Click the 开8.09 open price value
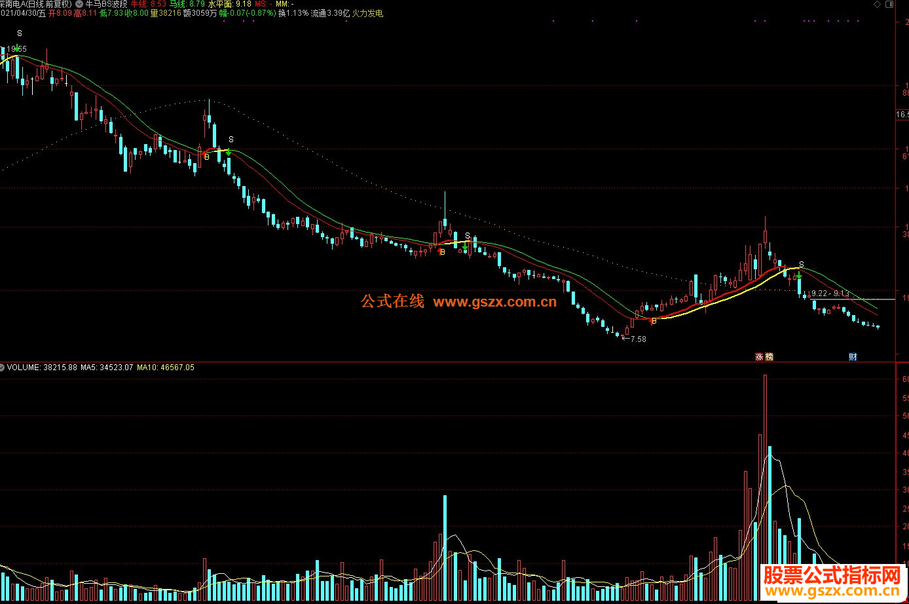This screenshot has width=909, height=604. (x=62, y=13)
